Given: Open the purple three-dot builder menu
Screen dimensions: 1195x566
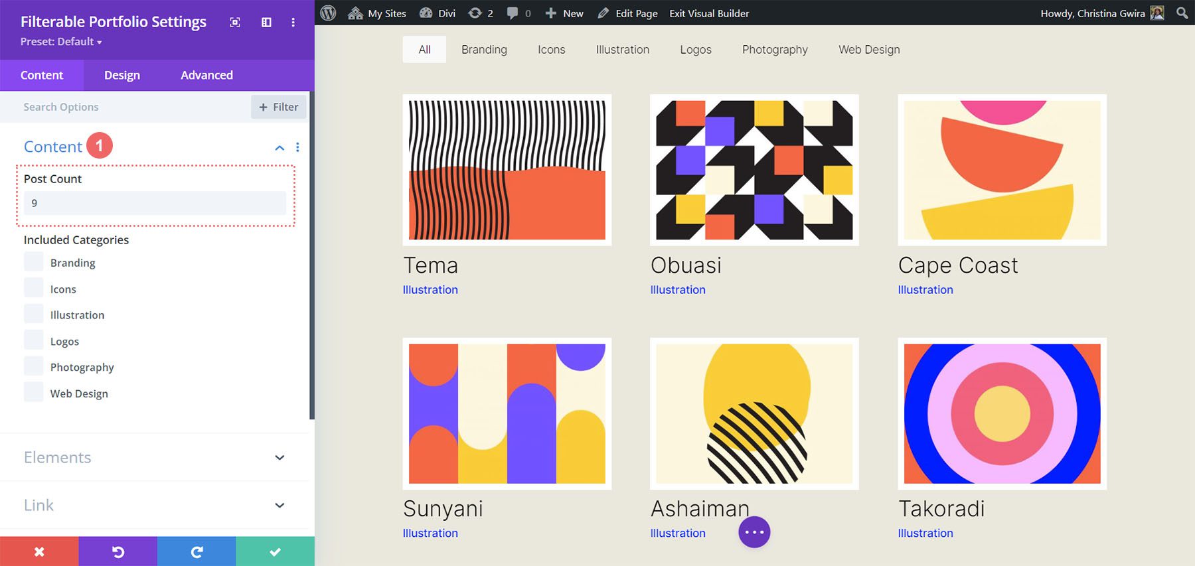Looking at the screenshot, I should [754, 532].
